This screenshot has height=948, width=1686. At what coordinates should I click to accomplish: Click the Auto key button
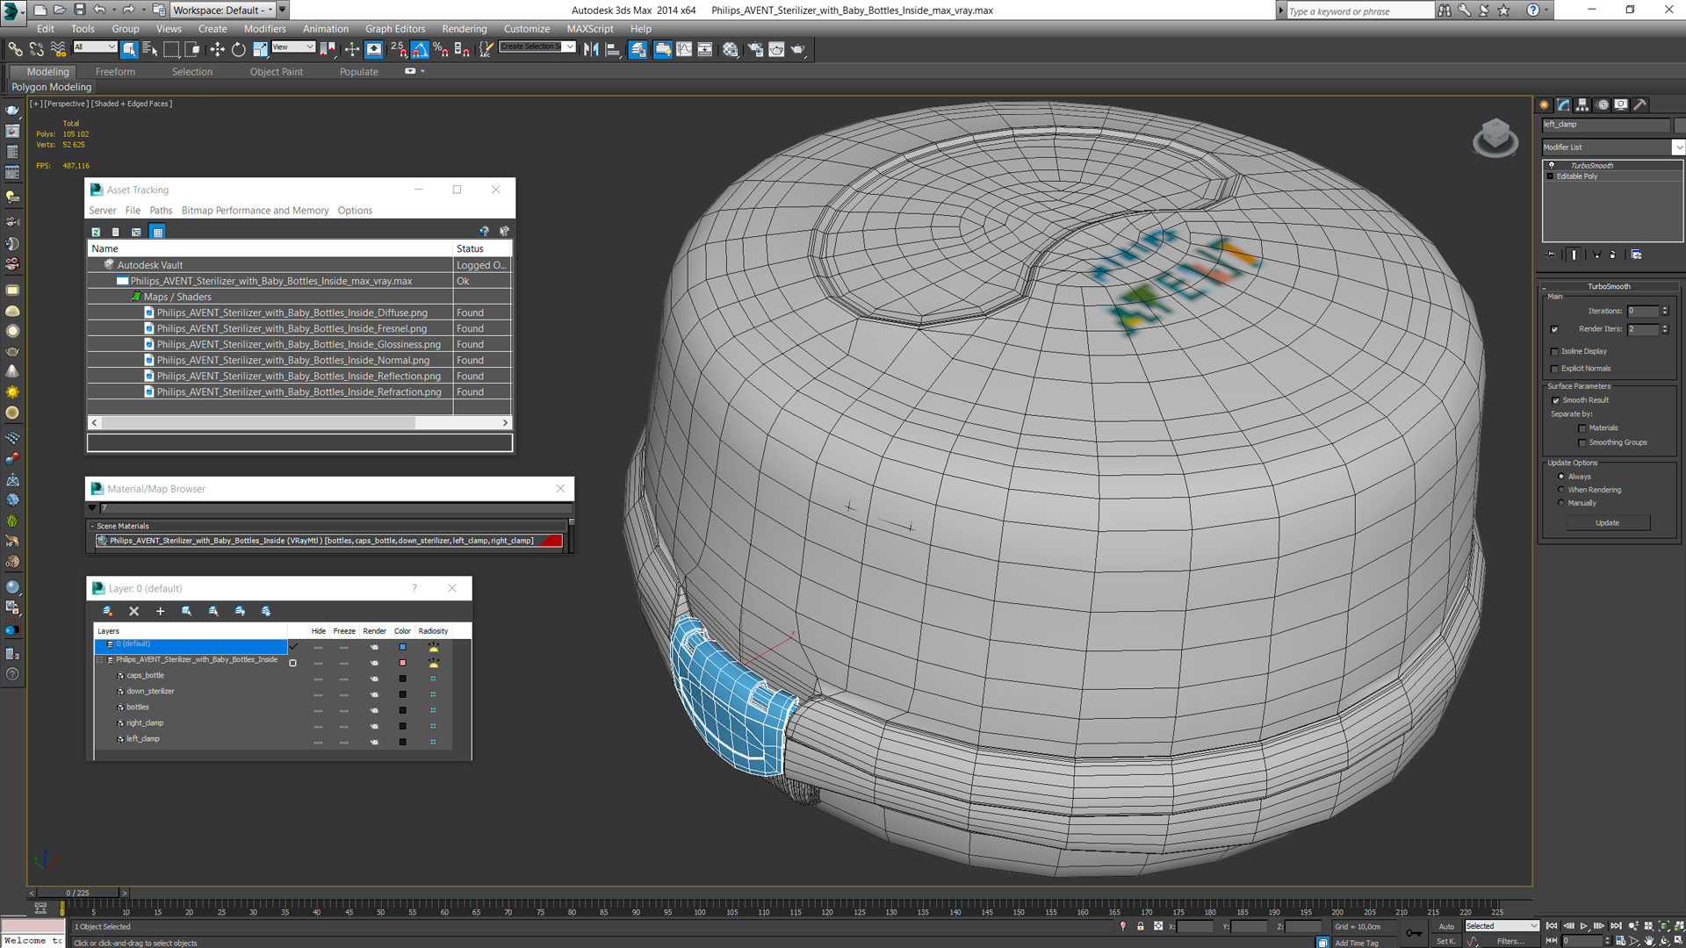coord(1445,926)
